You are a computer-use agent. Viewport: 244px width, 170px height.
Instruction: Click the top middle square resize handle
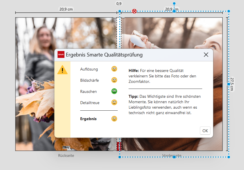[174, 11]
